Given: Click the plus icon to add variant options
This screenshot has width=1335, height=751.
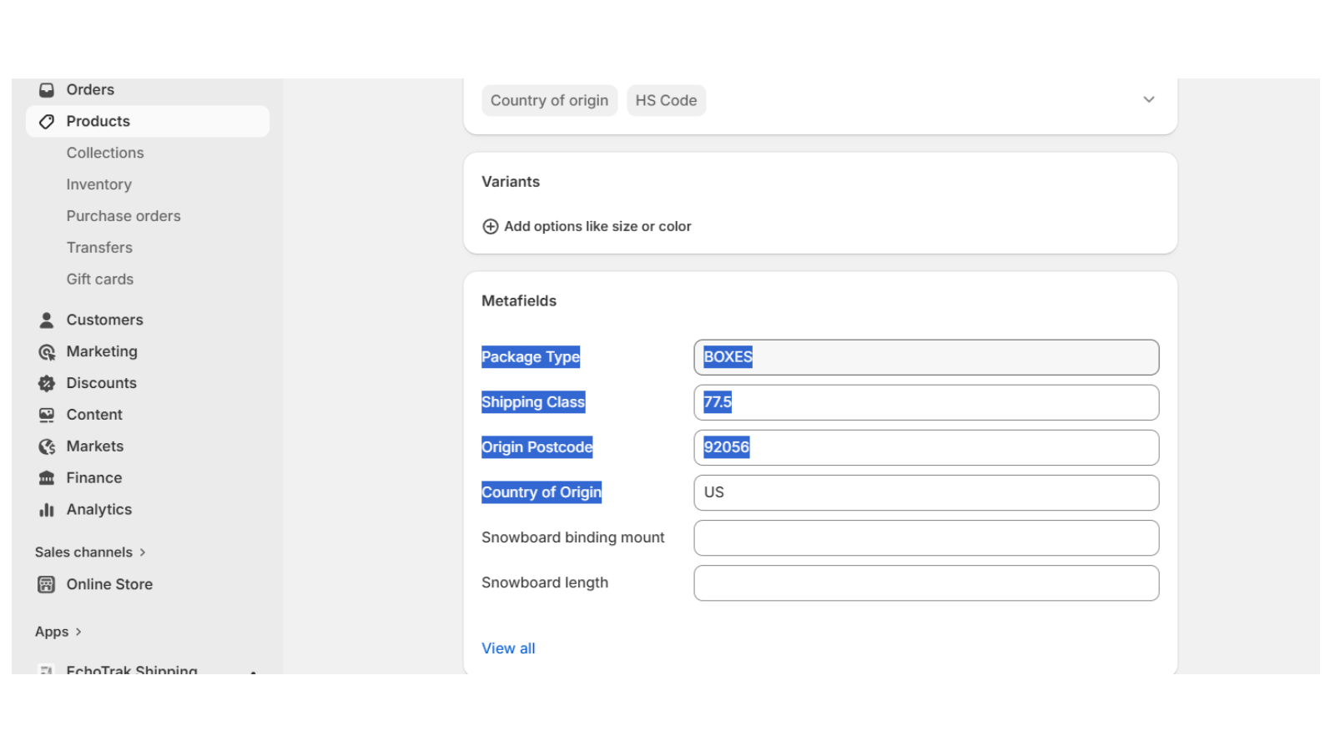Looking at the screenshot, I should (491, 226).
